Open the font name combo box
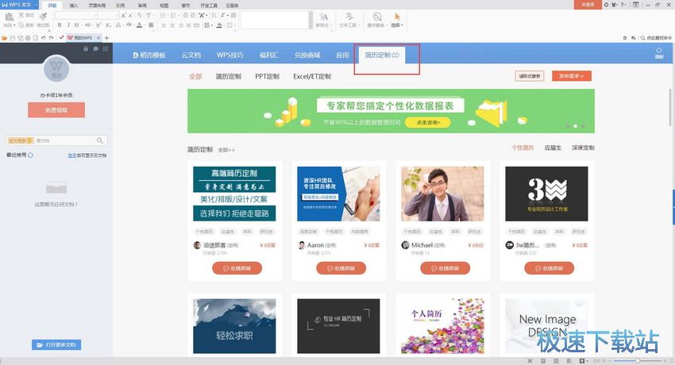Screen dimensions: 675x365 click(x=75, y=16)
